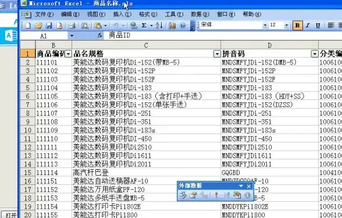The image size is (342, 218).
Task: Click Edit Query in External Data toolbar
Action: 183,195
